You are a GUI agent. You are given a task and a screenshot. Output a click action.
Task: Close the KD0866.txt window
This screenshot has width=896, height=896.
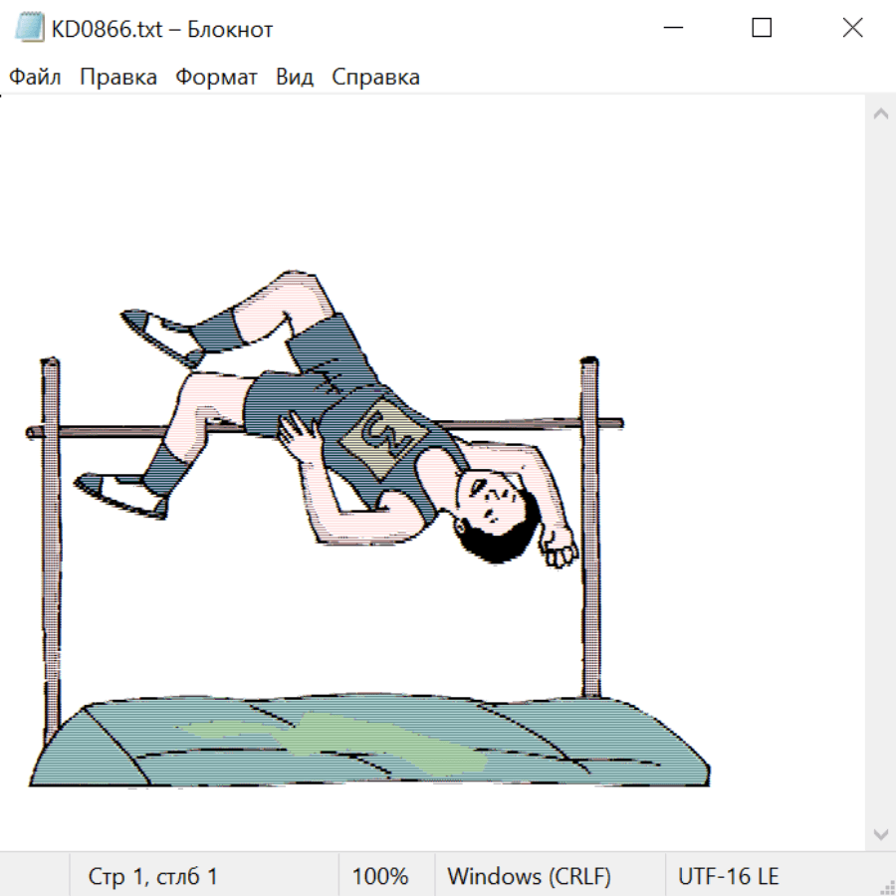pyautogui.click(x=852, y=28)
